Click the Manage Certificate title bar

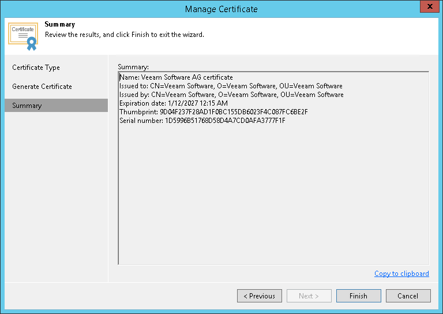pyautogui.click(x=221, y=9)
